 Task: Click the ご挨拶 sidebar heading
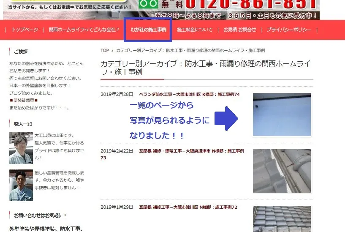21,52
